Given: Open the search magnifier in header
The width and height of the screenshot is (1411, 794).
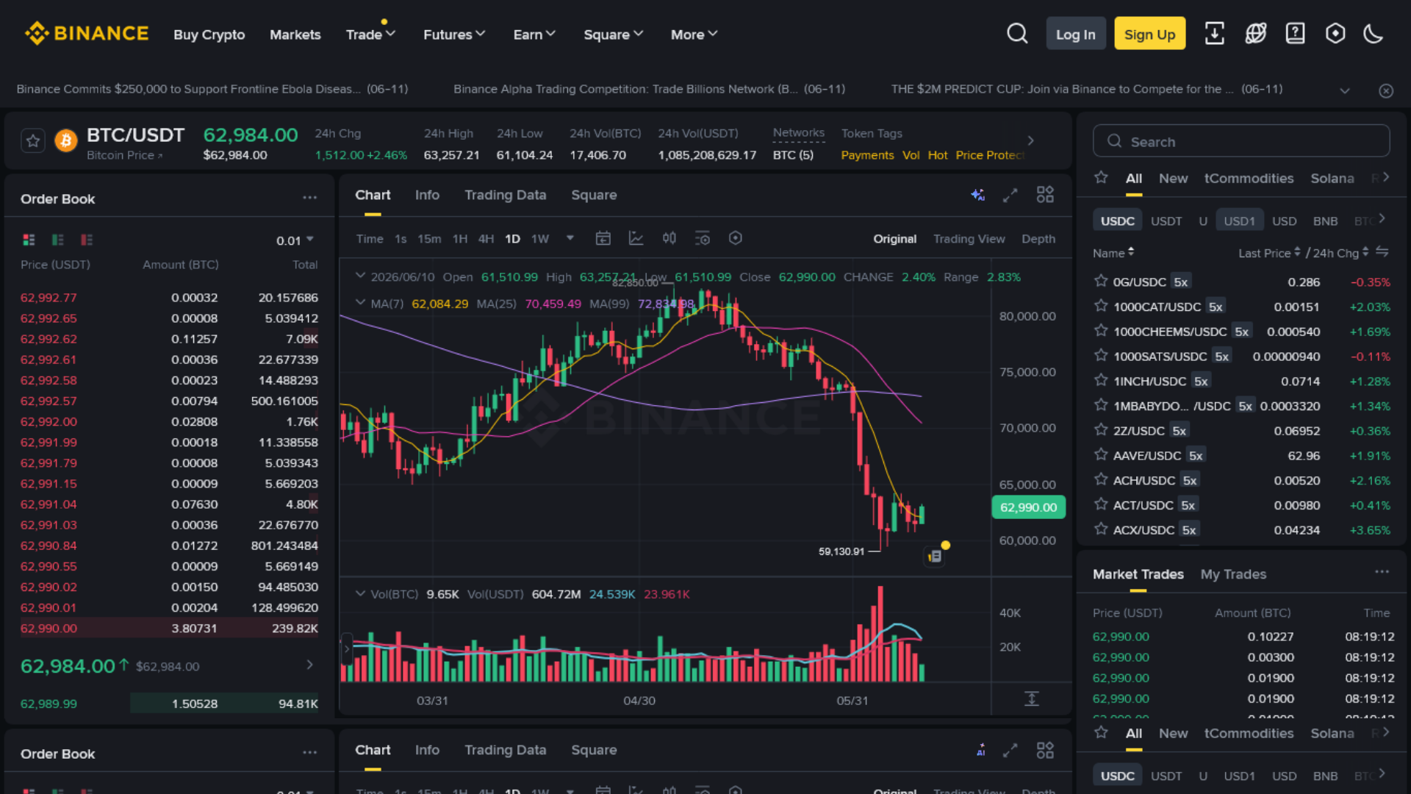Looking at the screenshot, I should (1017, 34).
